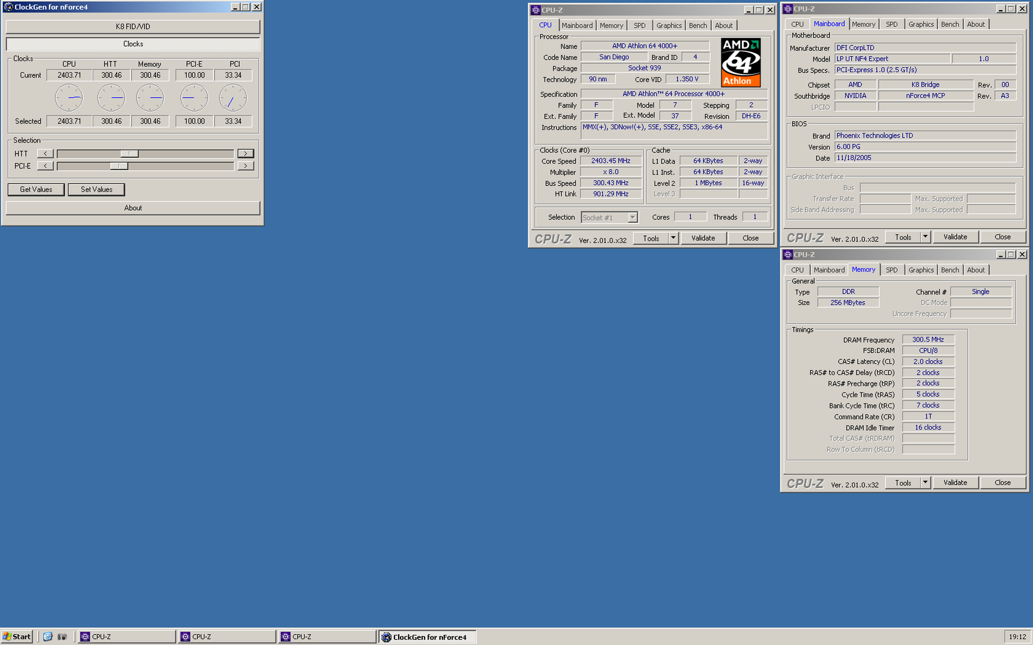Click the CPU clock dial
This screenshot has width=1033, height=645.
[69, 98]
